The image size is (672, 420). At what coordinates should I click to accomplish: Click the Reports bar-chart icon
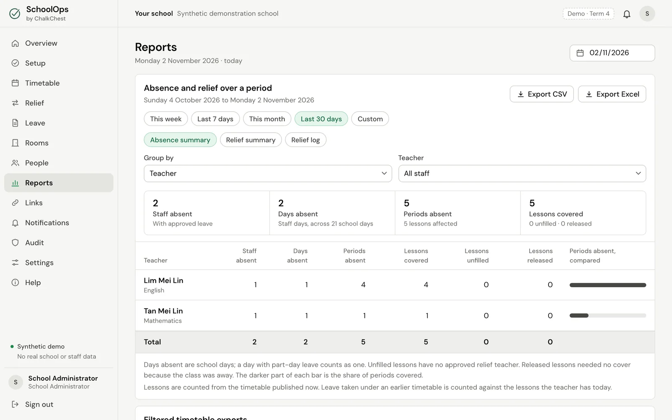(x=15, y=183)
